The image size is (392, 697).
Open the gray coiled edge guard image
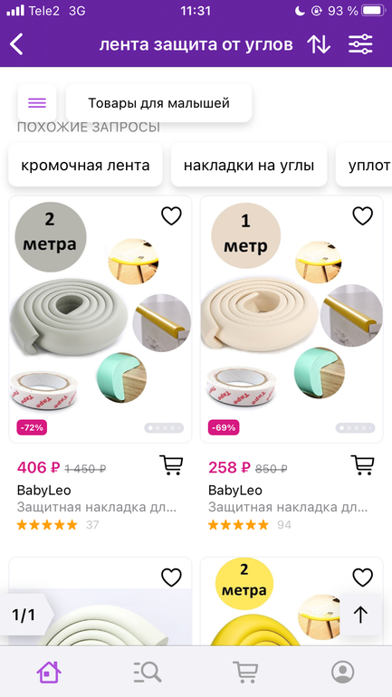(x=69, y=316)
